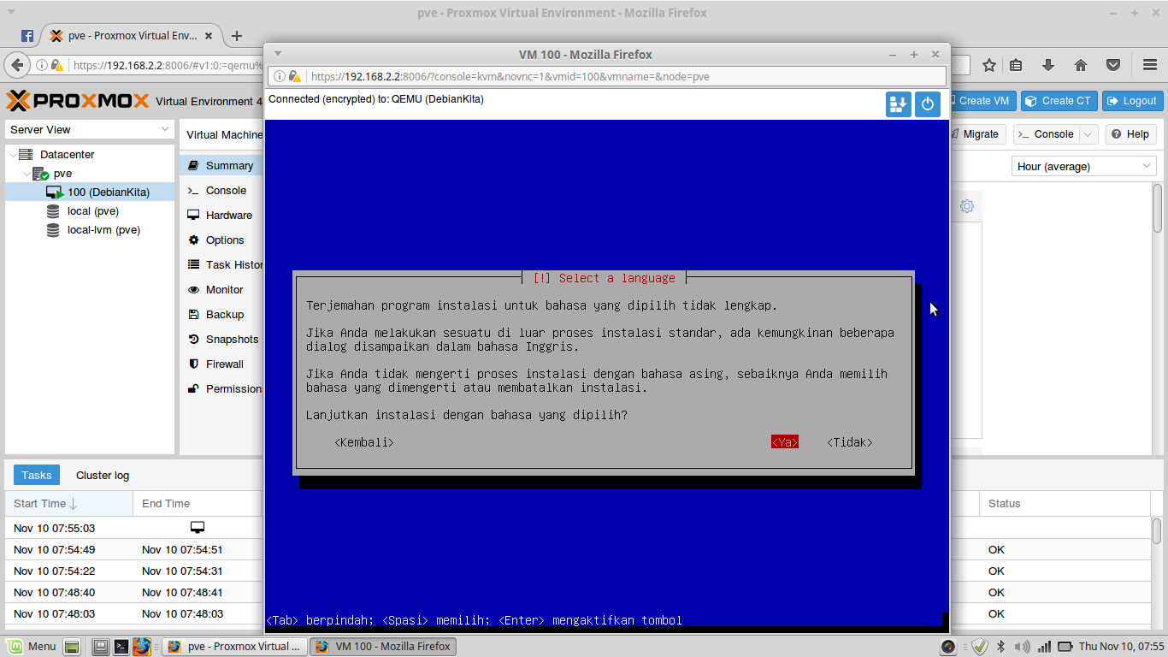The height and width of the screenshot is (657, 1168).
Task: Select local-lvm (pve) storage
Action: [103, 230]
